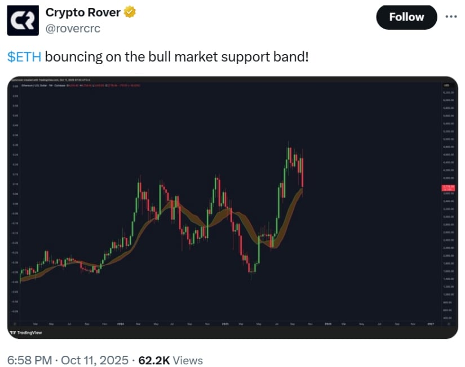
Task: Open the three-dot more options menu
Action: click(451, 16)
